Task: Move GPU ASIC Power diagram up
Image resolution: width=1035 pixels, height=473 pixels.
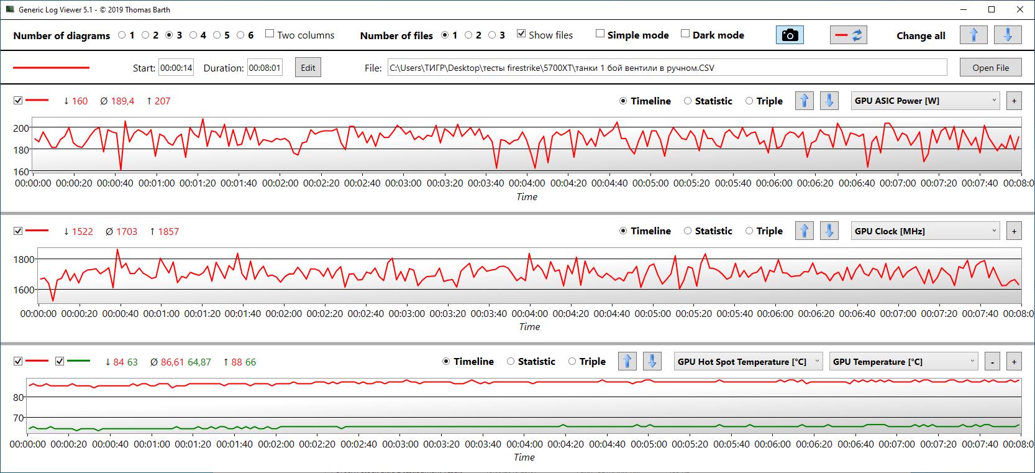Action: pyautogui.click(x=805, y=101)
